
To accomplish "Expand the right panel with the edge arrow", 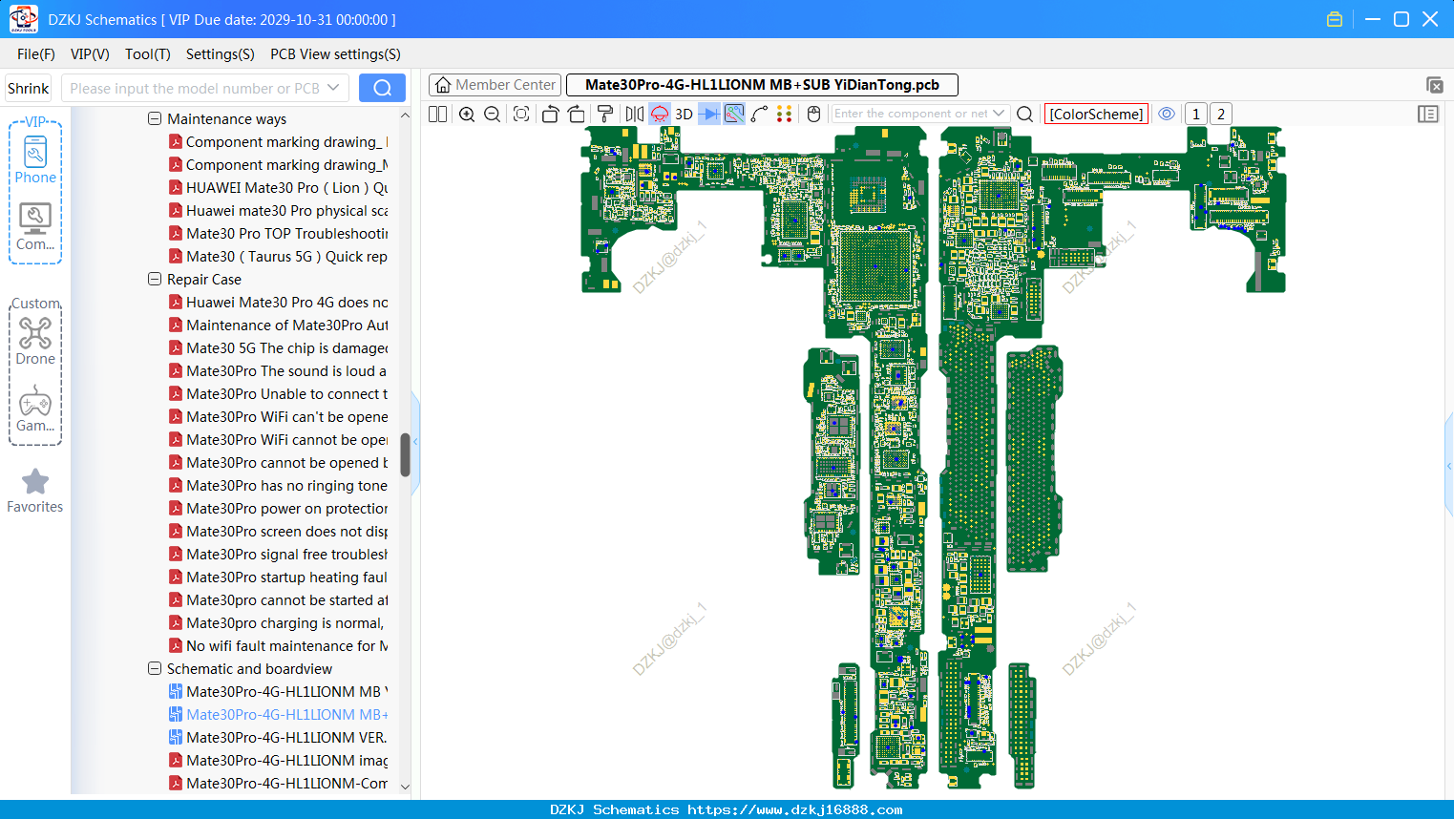I will (1449, 466).
